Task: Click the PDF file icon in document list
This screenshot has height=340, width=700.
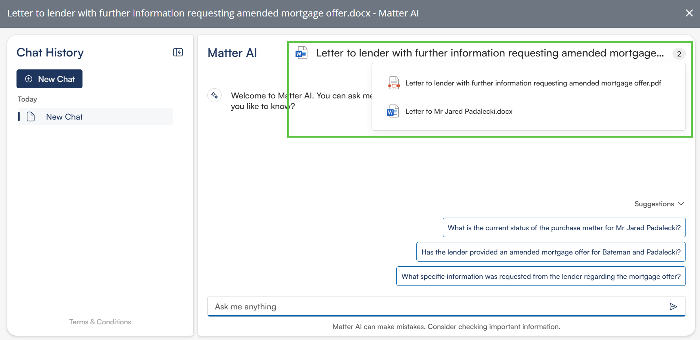Action: point(394,83)
